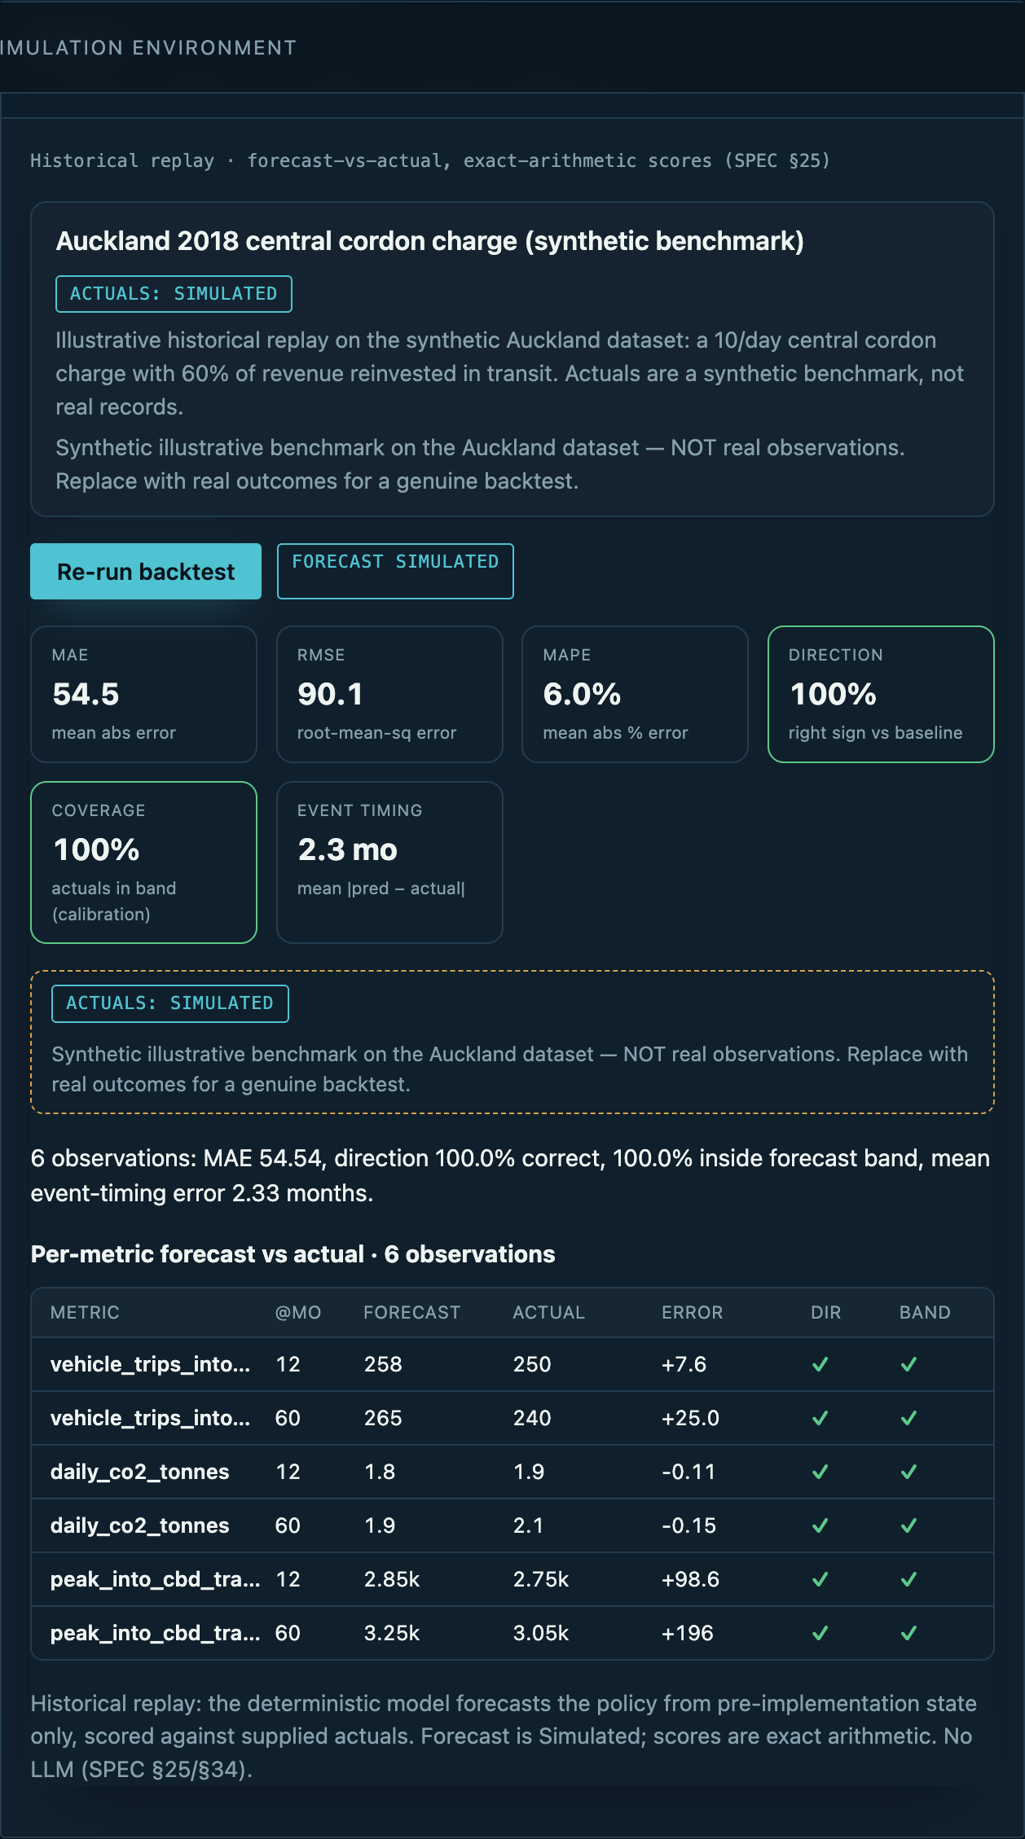This screenshot has height=1839, width=1025.
Task: Click the top ACTUALS: SIMULATED badge
Action: tap(174, 294)
